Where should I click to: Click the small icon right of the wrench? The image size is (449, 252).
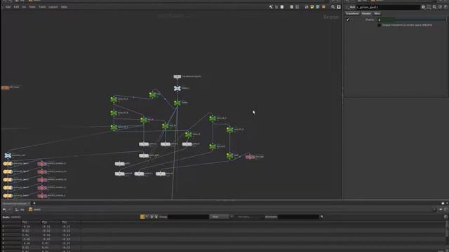(x=276, y=7)
